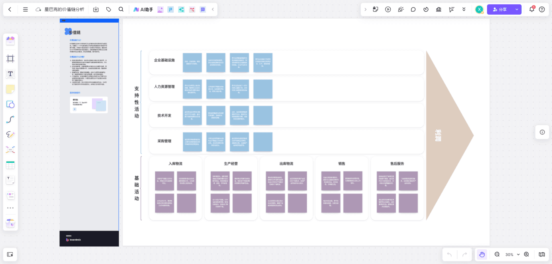The width and height of the screenshot is (552, 264).
Task: Open the 30% zoom level dropdown
Action: pos(512,254)
